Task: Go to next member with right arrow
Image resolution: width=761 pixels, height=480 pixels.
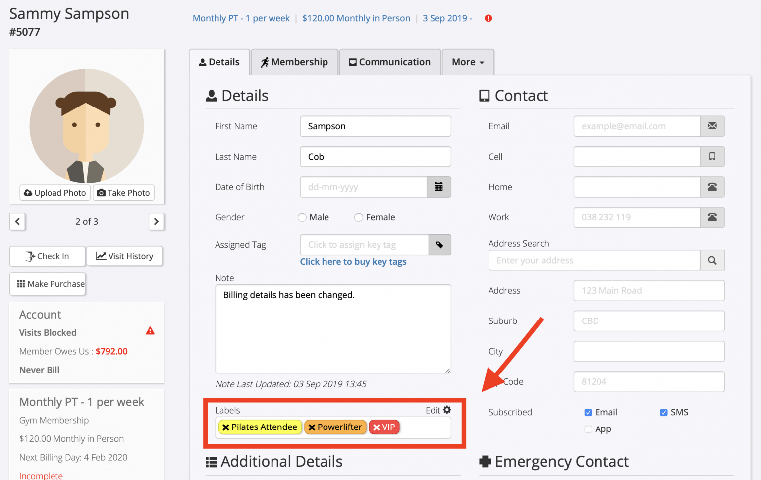Action: click(x=157, y=222)
